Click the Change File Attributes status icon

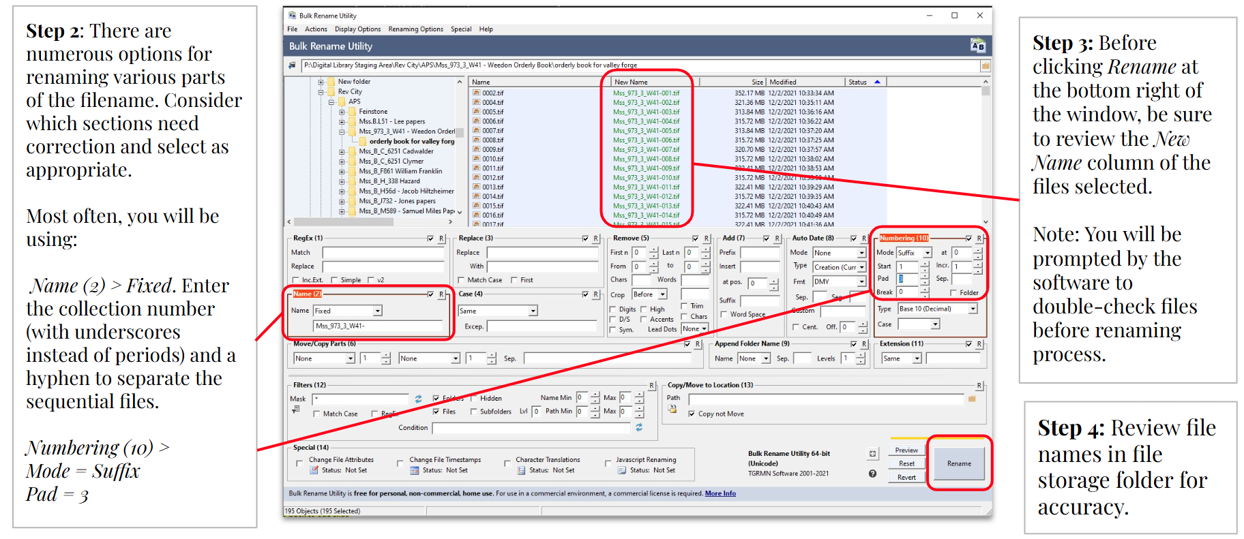pos(314,470)
